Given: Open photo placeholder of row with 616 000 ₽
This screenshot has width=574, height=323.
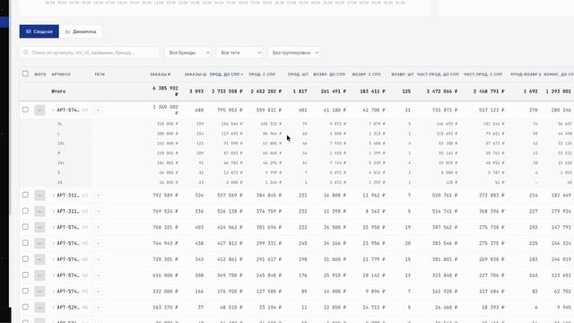Looking at the screenshot, I should tap(39, 275).
